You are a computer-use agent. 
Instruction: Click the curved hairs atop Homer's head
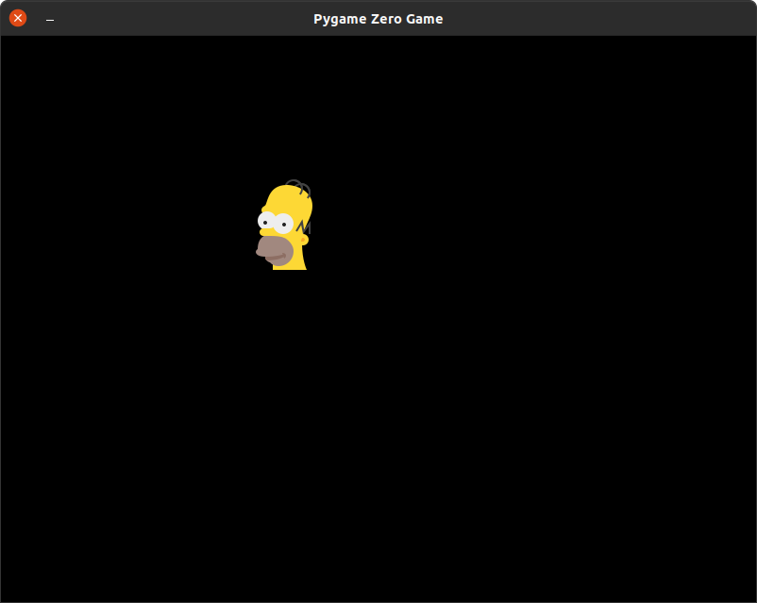298,186
